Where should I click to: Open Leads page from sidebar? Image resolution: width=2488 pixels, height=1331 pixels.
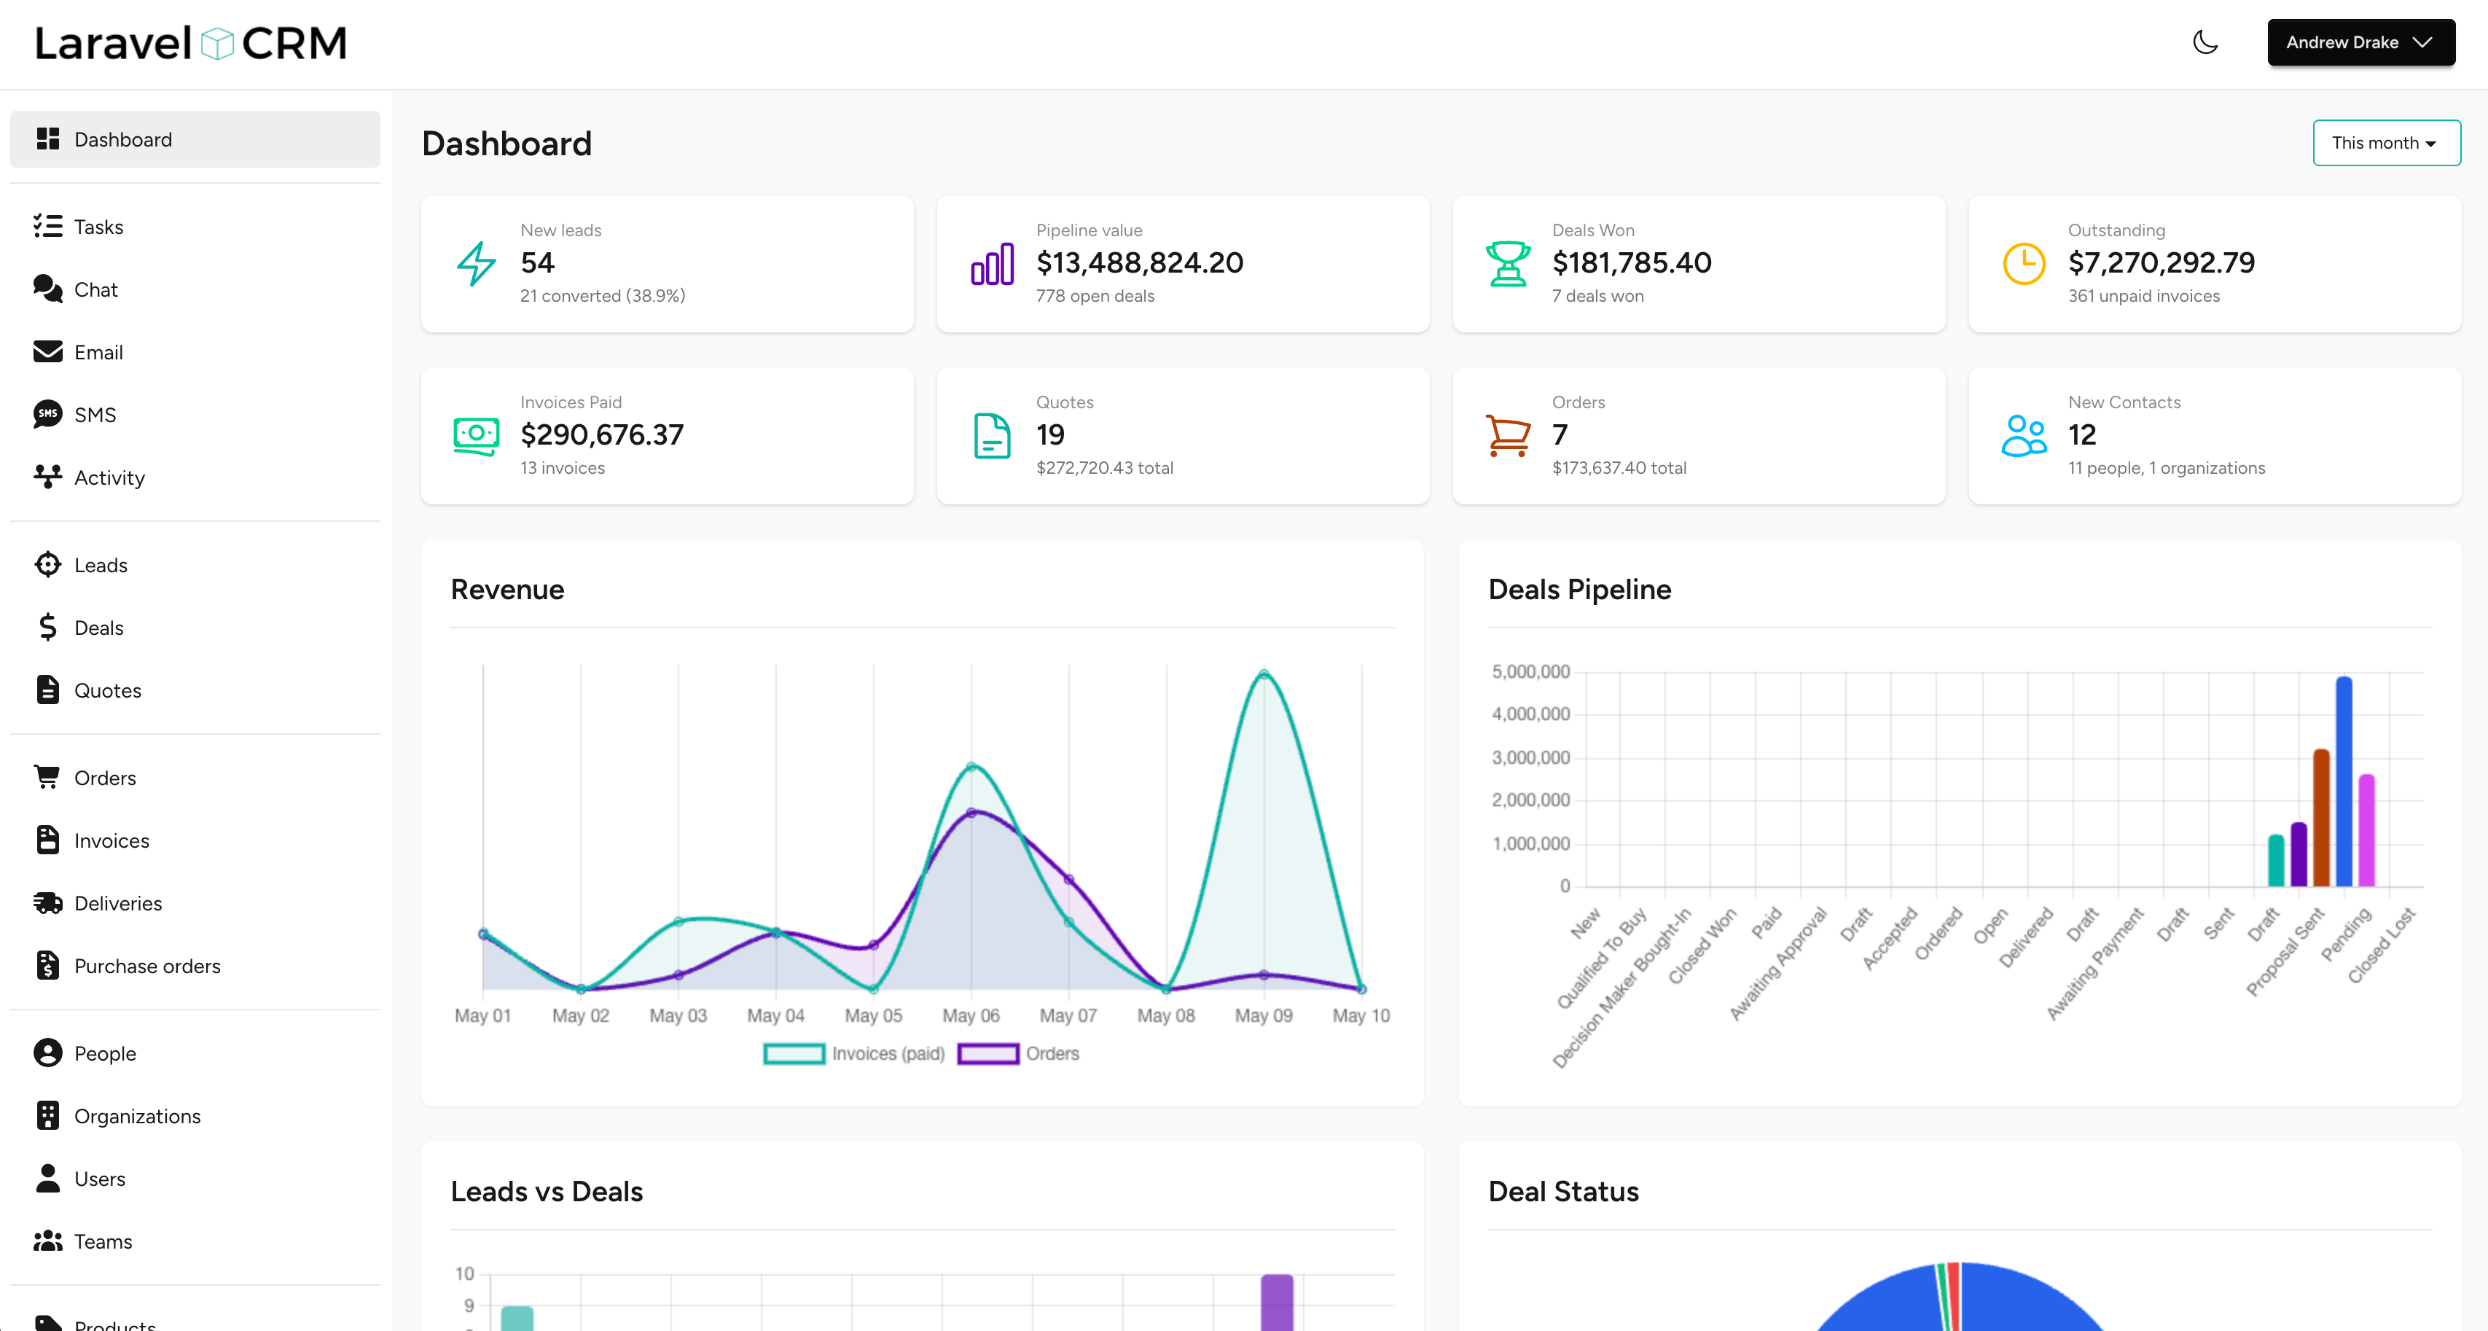195,564
